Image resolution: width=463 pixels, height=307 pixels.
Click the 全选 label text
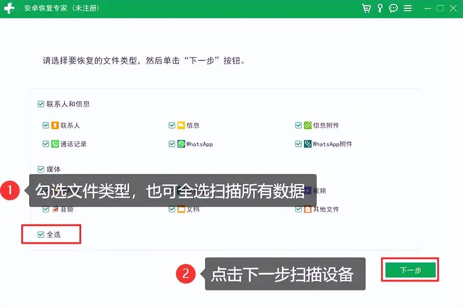pos(54,235)
